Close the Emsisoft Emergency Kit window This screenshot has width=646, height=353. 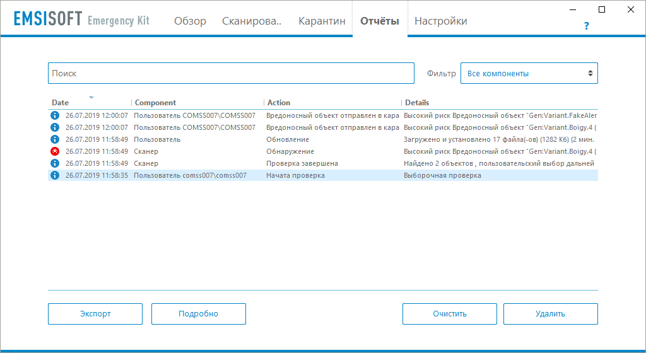coord(631,9)
